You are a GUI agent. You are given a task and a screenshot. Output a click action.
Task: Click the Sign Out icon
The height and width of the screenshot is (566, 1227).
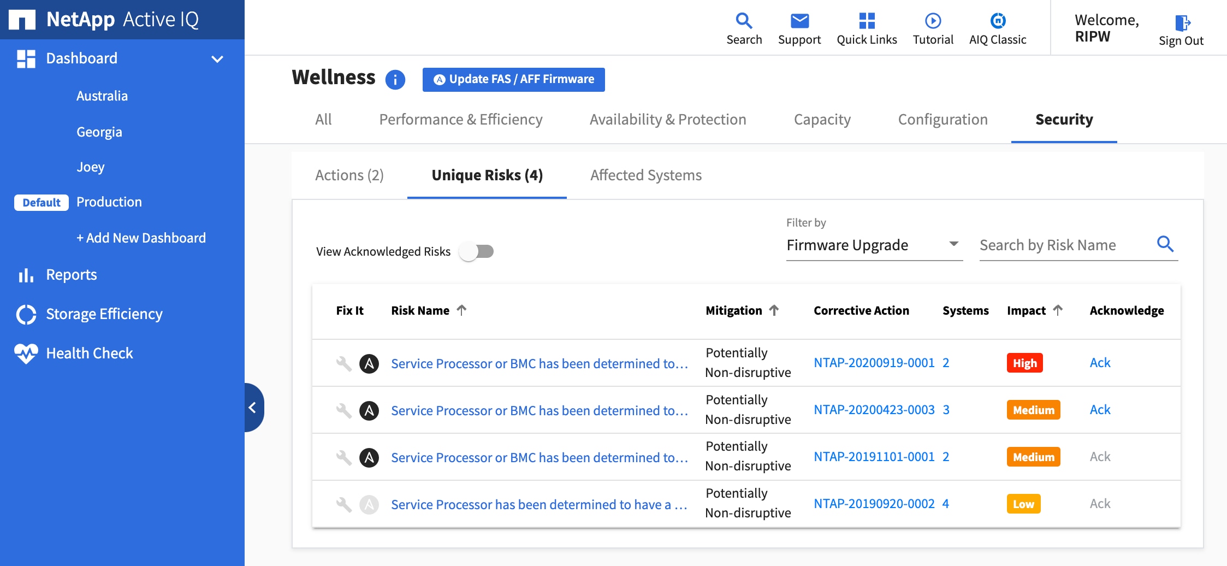tap(1182, 23)
